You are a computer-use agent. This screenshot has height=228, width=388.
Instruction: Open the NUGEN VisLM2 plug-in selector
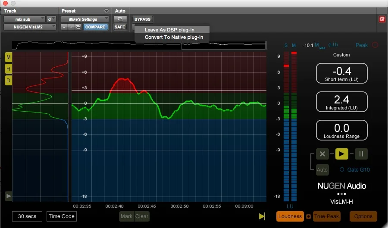(30, 27)
